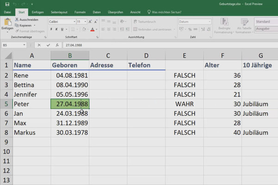Expand the underline style dropdown arrow

click(x=66, y=30)
